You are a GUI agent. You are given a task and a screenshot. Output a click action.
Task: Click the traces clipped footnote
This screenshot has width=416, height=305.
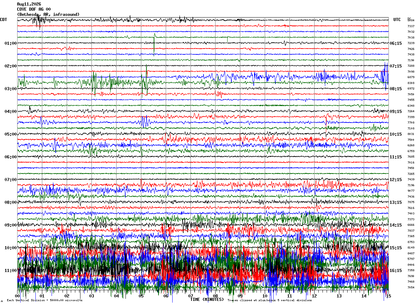[x=270, y=300]
